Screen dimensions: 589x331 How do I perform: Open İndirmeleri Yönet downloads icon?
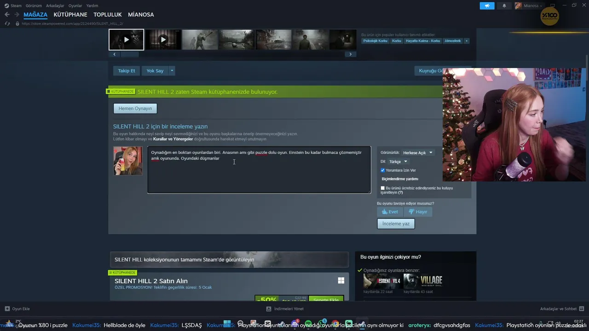tap(269, 309)
